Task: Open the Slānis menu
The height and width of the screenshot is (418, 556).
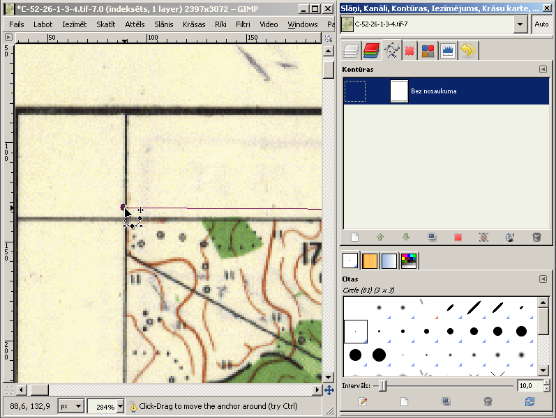Action: point(164,24)
